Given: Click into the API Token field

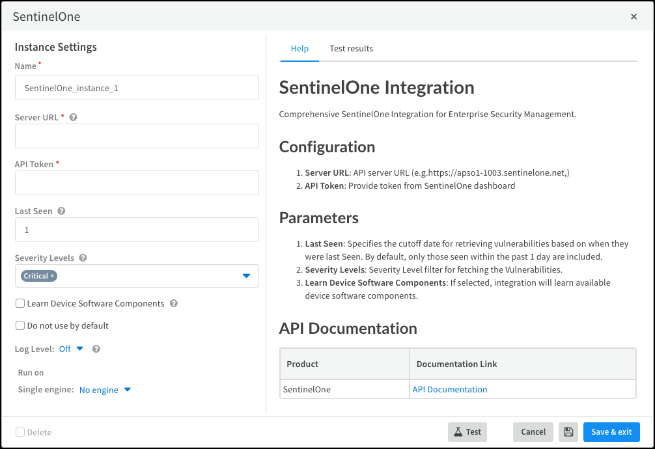Looking at the screenshot, I should 137,183.
